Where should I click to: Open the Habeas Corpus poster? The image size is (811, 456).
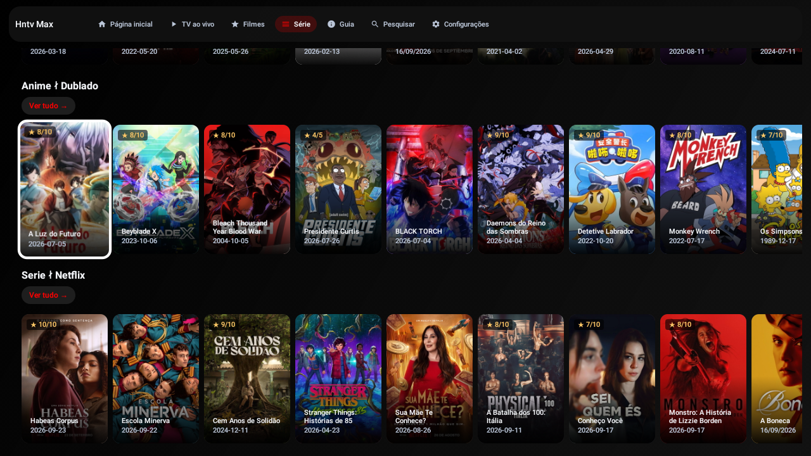point(65,379)
